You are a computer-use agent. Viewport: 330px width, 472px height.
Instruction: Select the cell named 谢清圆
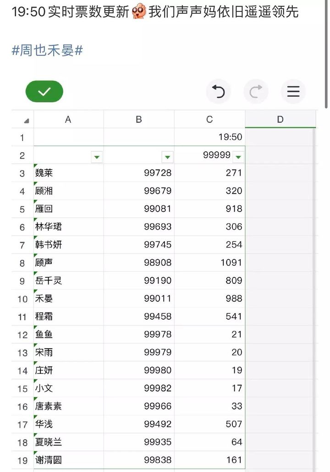69,460
